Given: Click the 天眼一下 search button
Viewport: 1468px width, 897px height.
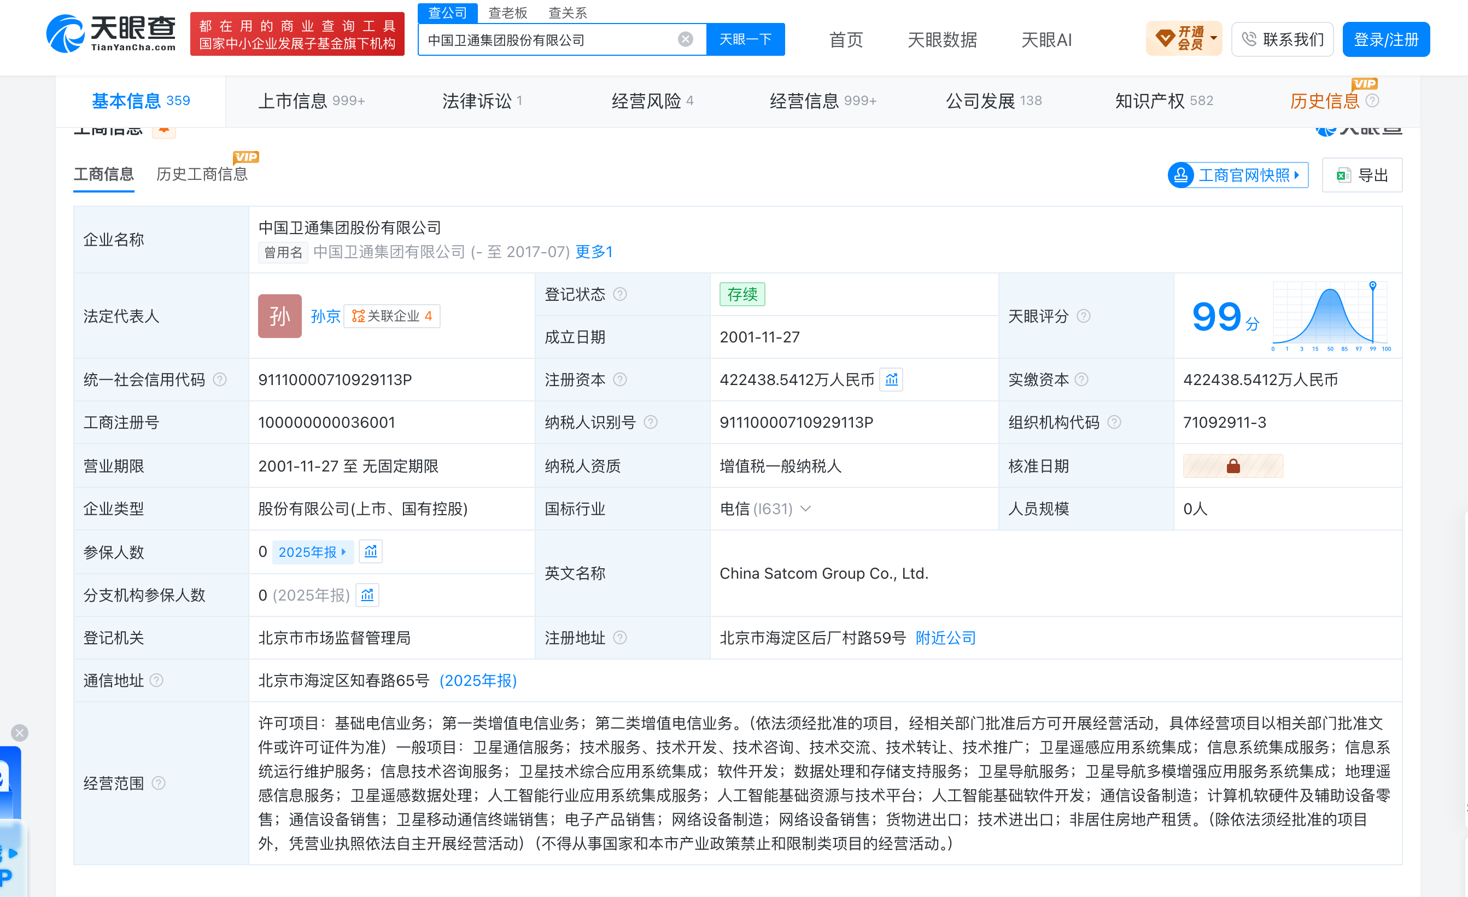Looking at the screenshot, I should 745,39.
